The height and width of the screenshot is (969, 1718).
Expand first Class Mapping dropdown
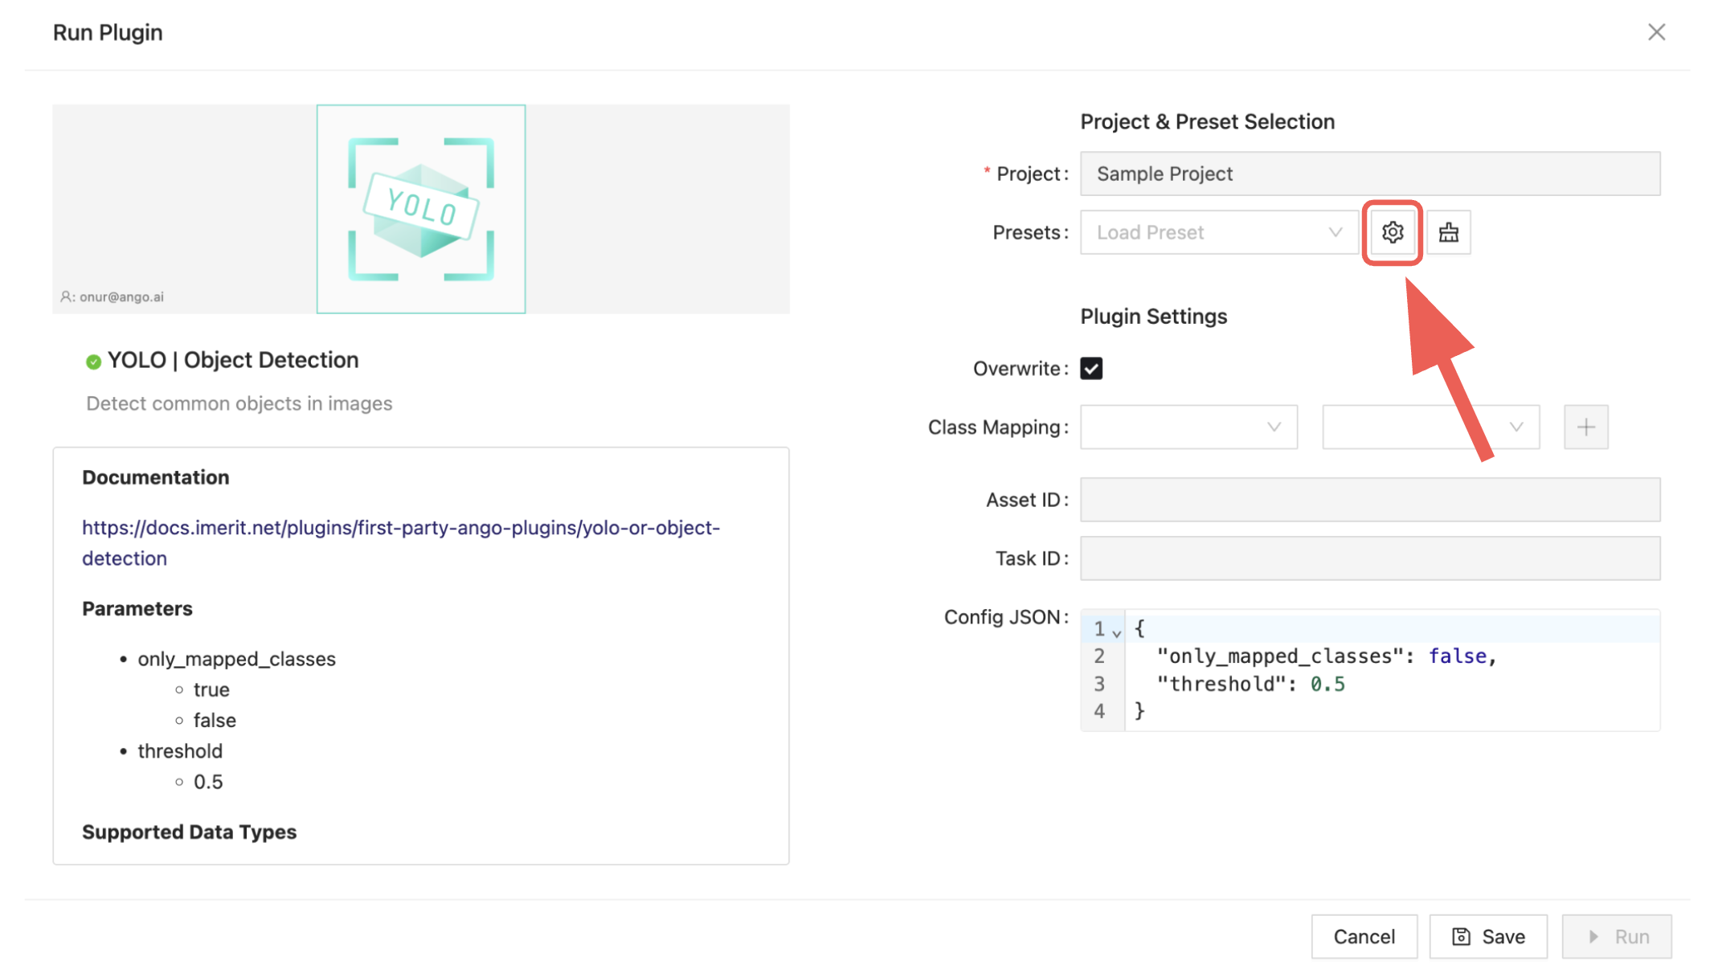pyautogui.click(x=1188, y=427)
